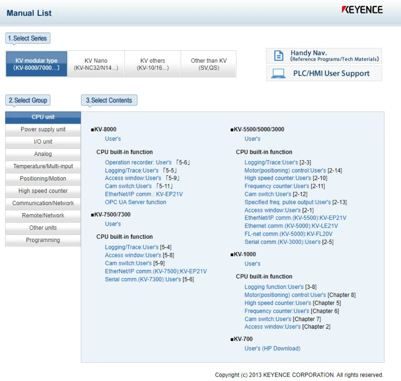Click the Handy Nav. document icon
The image size is (401, 381).
[279, 56]
